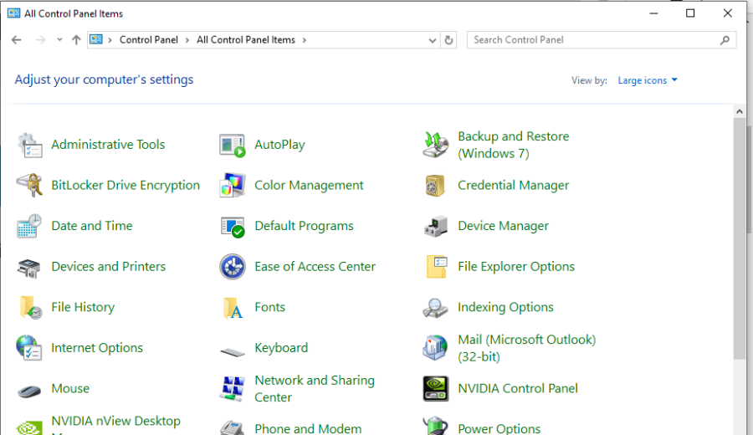Open the NVIDIA Control Panel icon

tap(436, 389)
